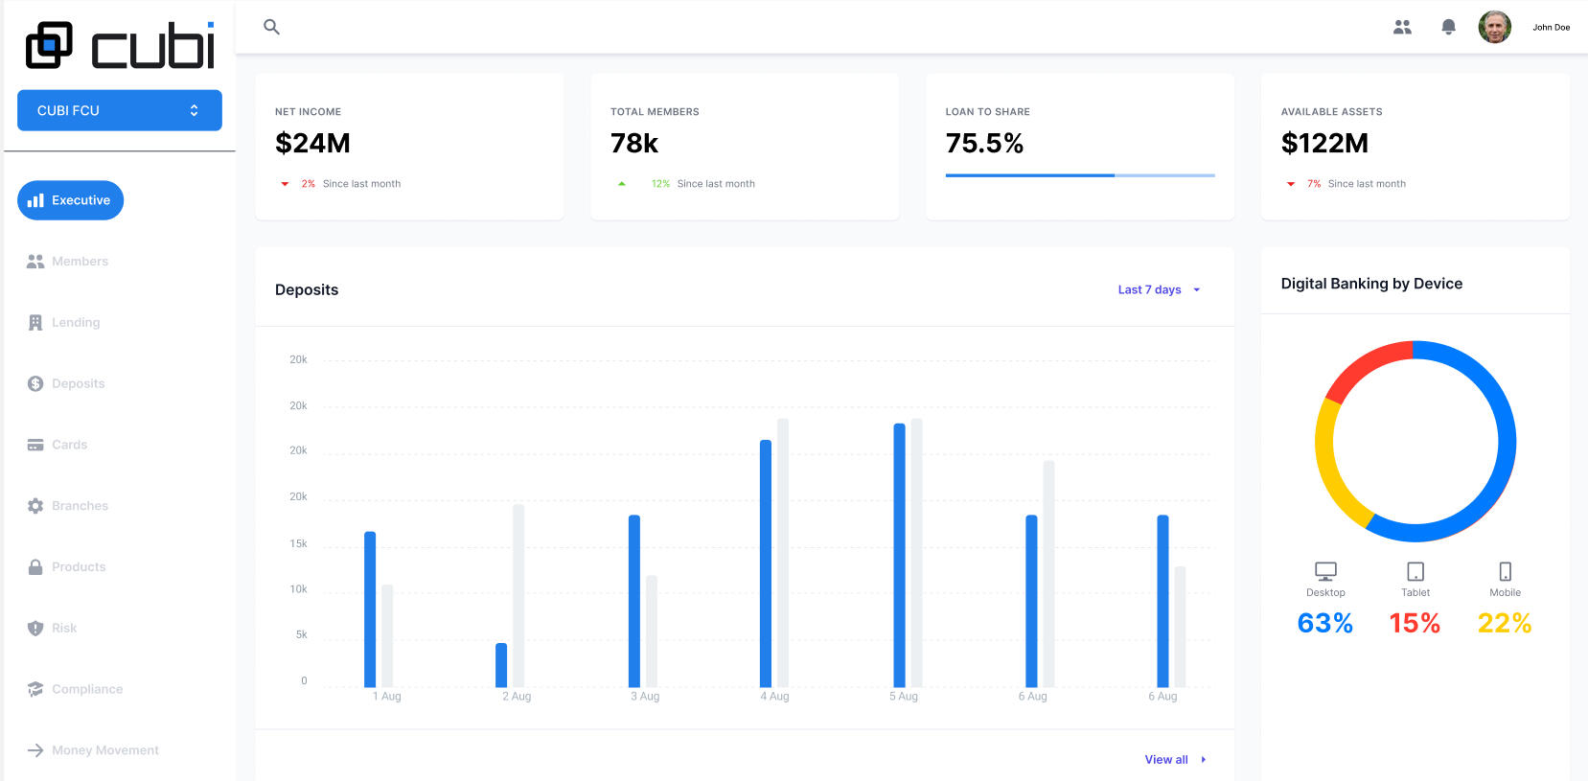Screen dimensions: 1588x781
Task: Select the Desktop device icon
Action: 1325,572
